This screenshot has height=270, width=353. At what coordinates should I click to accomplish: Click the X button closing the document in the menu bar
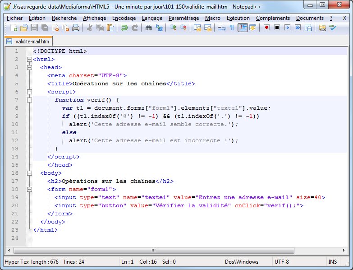pyautogui.click(x=344, y=18)
